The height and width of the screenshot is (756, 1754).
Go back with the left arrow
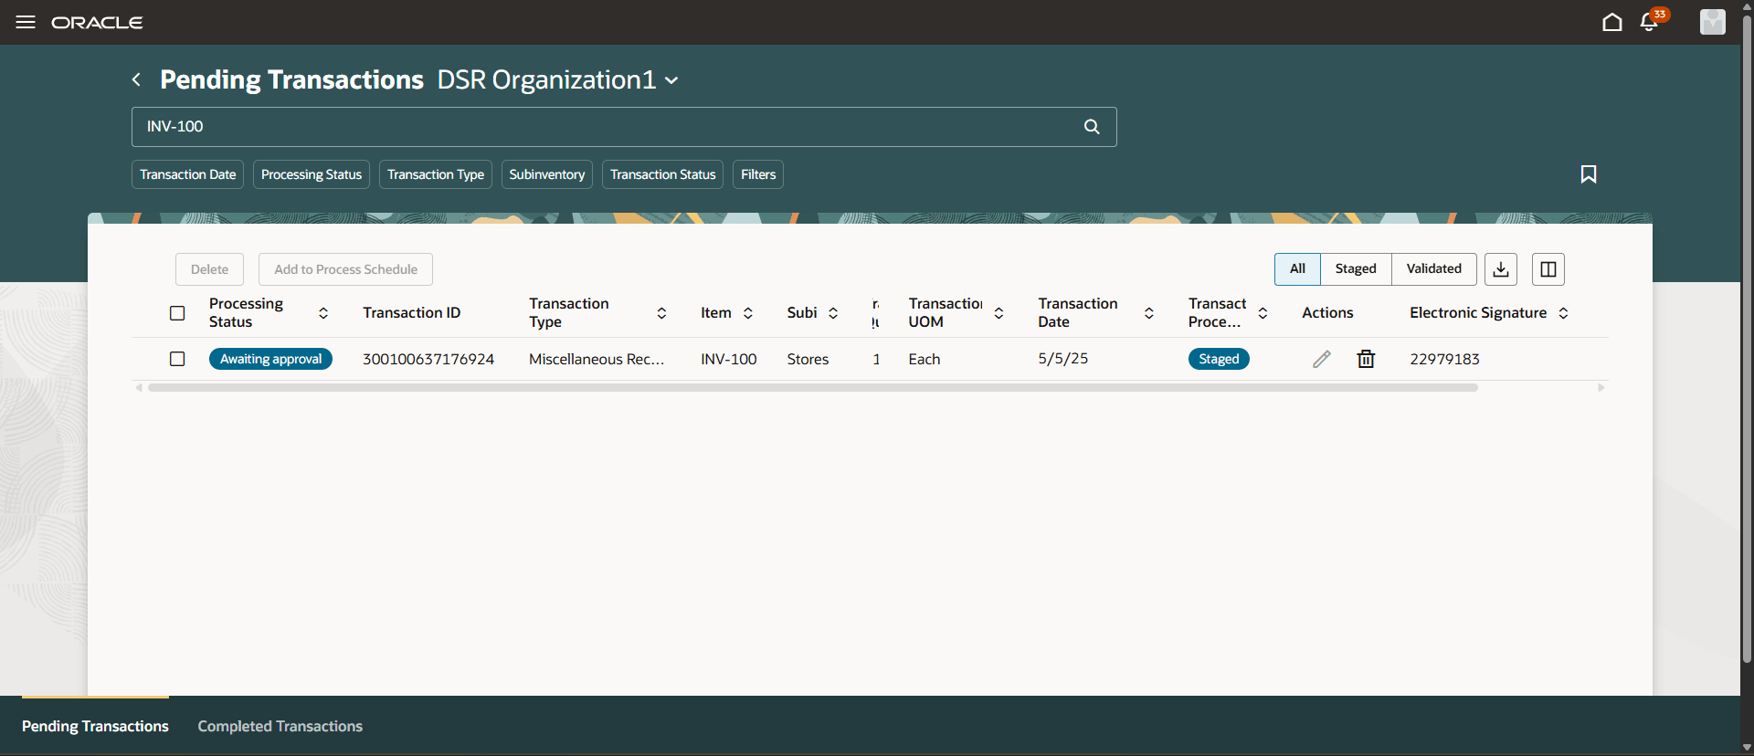(x=136, y=79)
